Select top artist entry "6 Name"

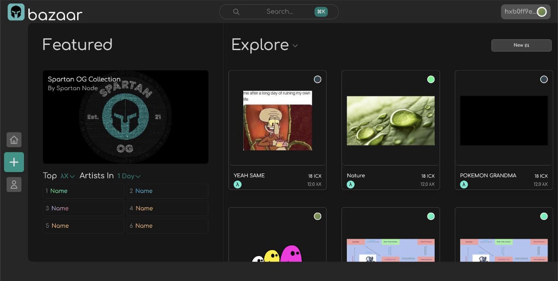tap(167, 226)
